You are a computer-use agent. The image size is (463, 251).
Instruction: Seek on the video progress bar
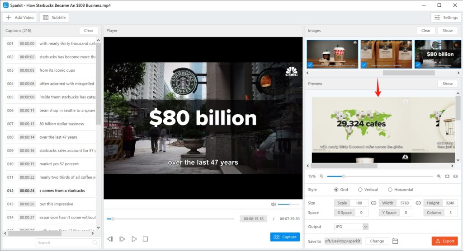170,219
